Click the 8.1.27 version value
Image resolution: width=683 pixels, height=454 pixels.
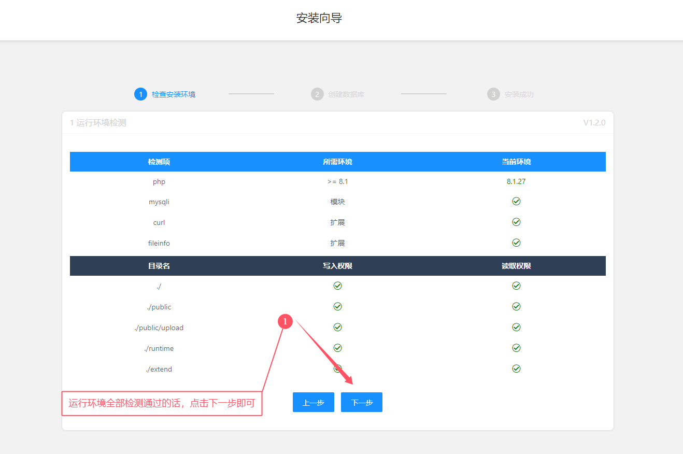(x=516, y=182)
